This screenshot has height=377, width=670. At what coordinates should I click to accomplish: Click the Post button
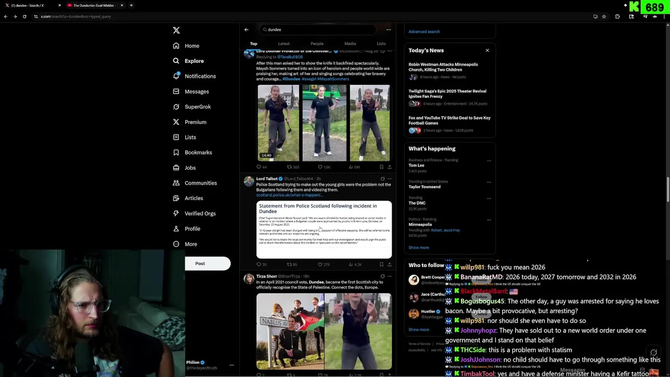(x=207, y=263)
